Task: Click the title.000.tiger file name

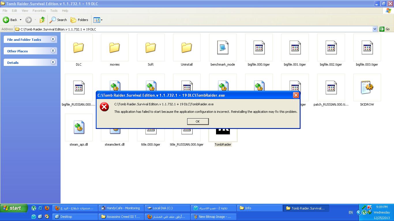Action: (x=151, y=144)
